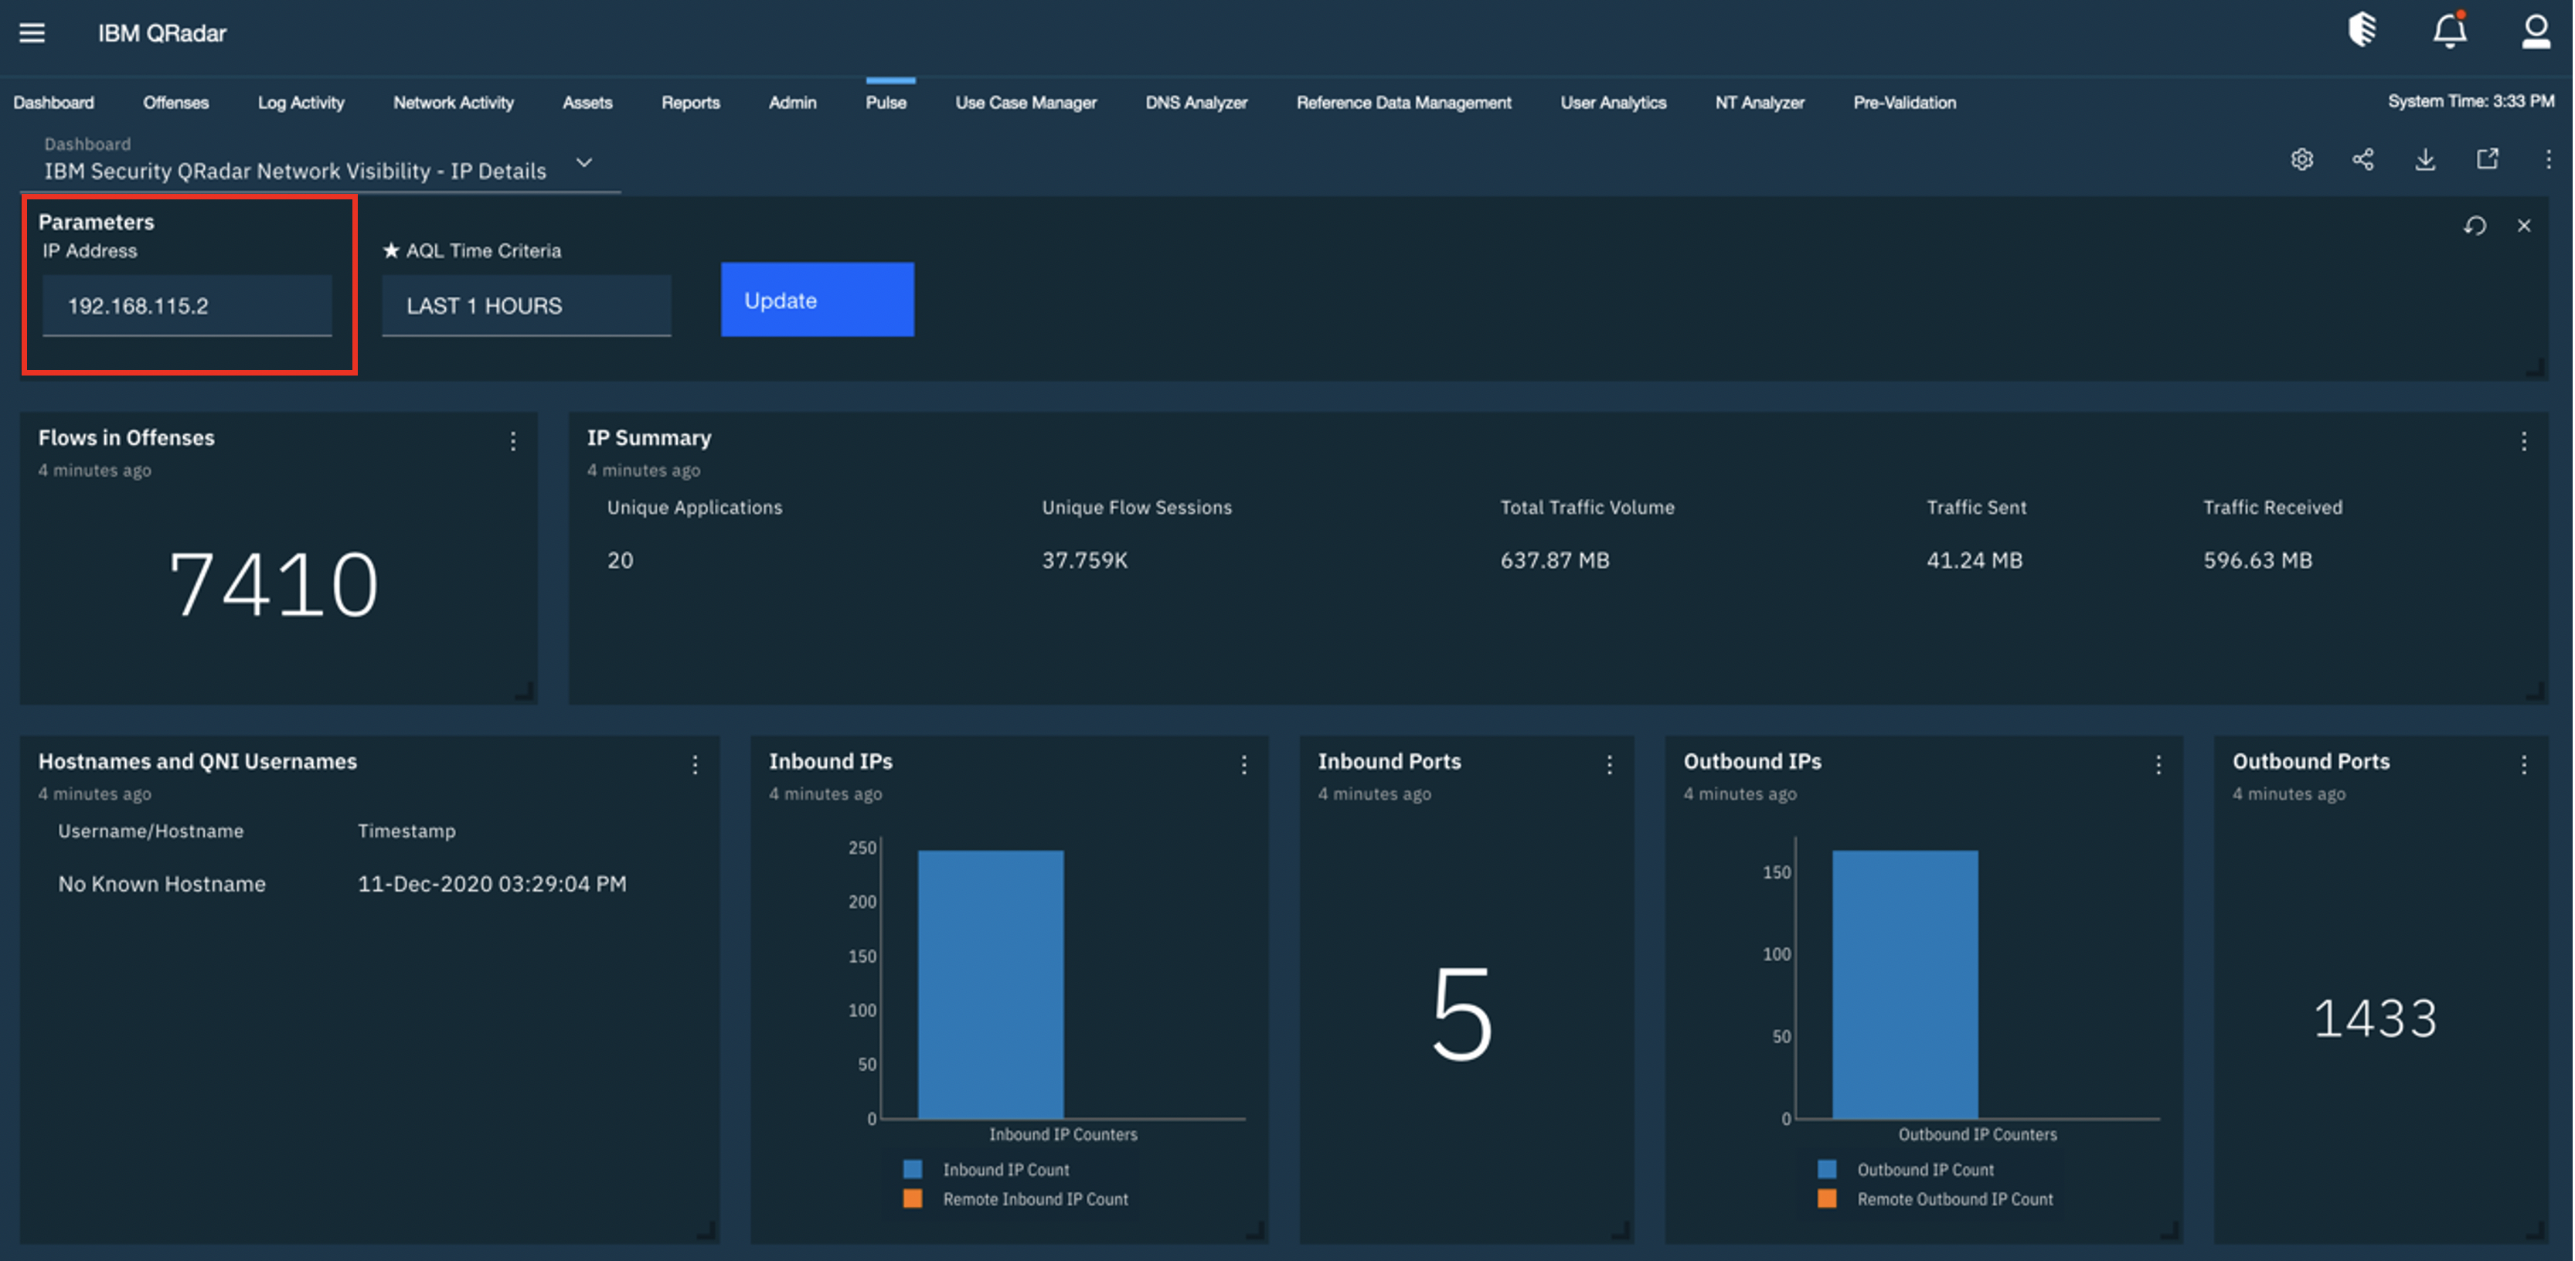Open IP Summary widget menu

click(2524, 440)
